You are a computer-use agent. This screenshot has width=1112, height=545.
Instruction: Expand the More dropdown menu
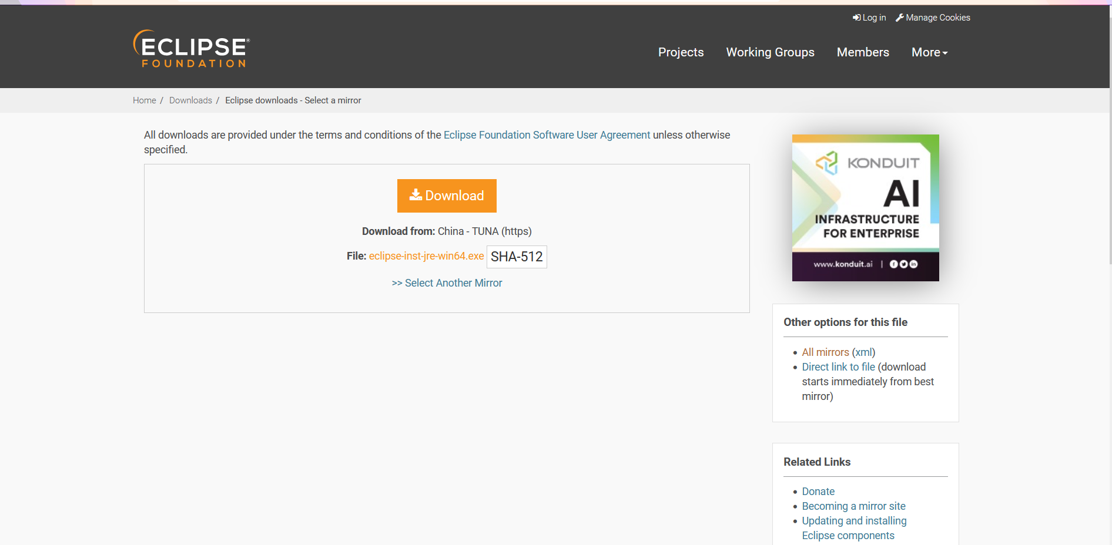(x=929, y=52)
